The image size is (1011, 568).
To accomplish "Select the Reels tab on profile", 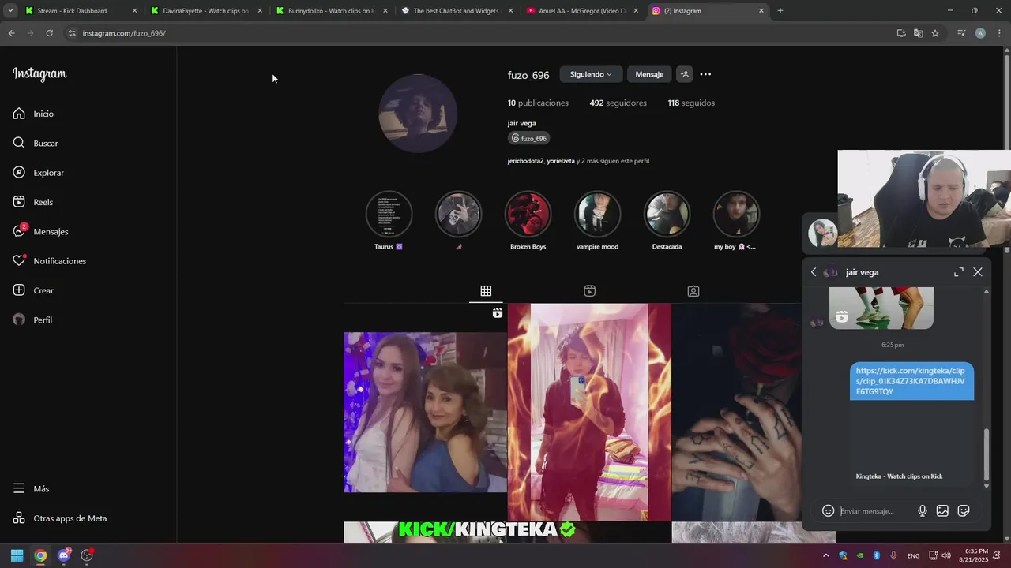I will point(589,291).
